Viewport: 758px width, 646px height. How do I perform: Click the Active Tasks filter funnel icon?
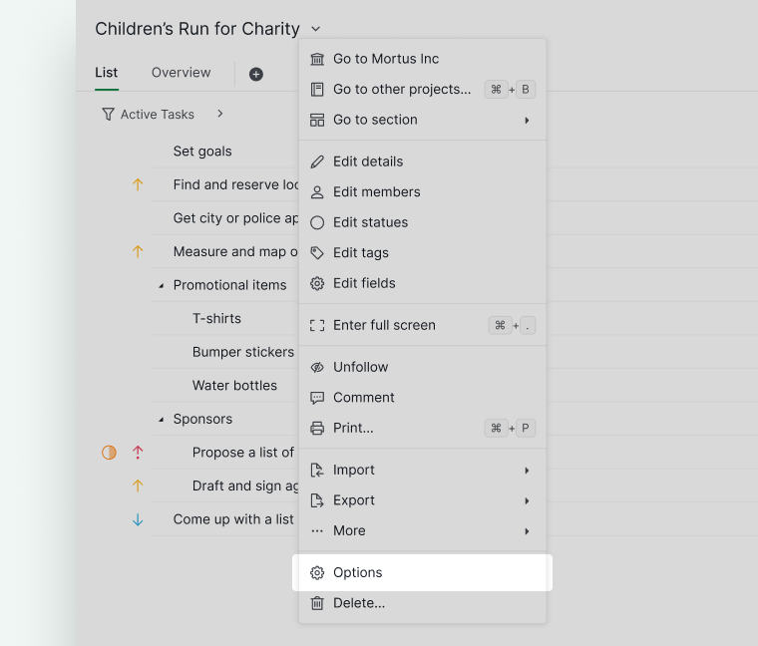(x=109, y=115)
